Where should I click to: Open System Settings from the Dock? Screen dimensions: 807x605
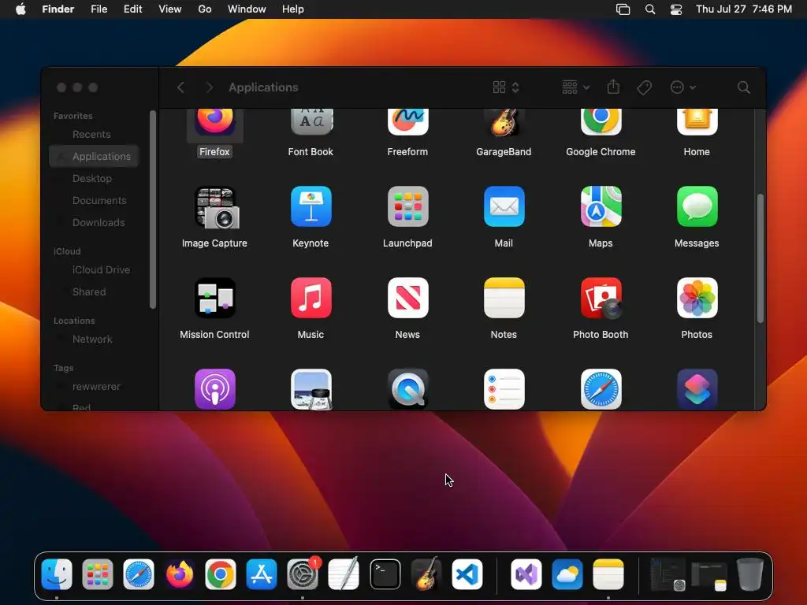click(x=303, y=574)
